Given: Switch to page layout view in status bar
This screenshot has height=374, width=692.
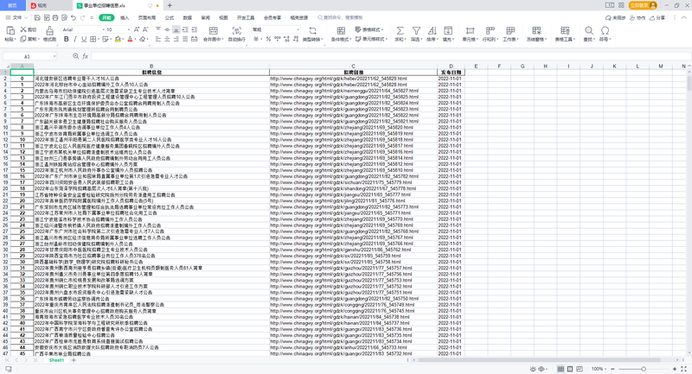Looking at the screenshot, I should tap(570, 369).
